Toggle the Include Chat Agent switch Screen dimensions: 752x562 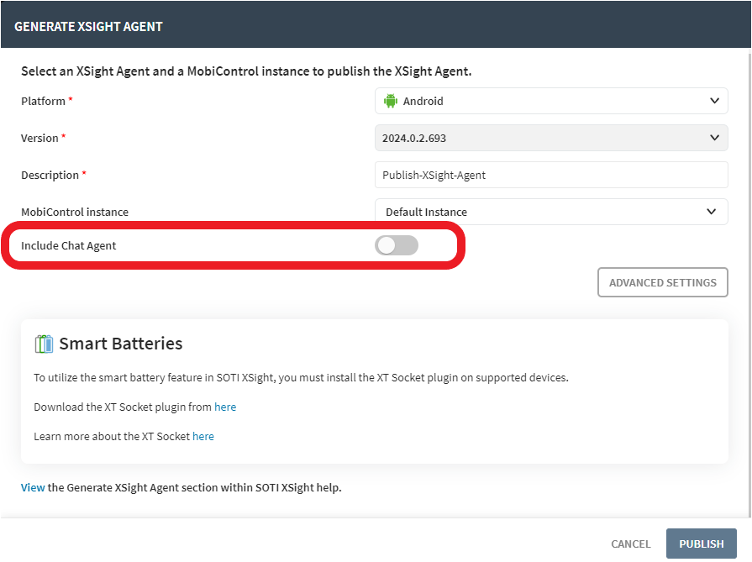397,245
